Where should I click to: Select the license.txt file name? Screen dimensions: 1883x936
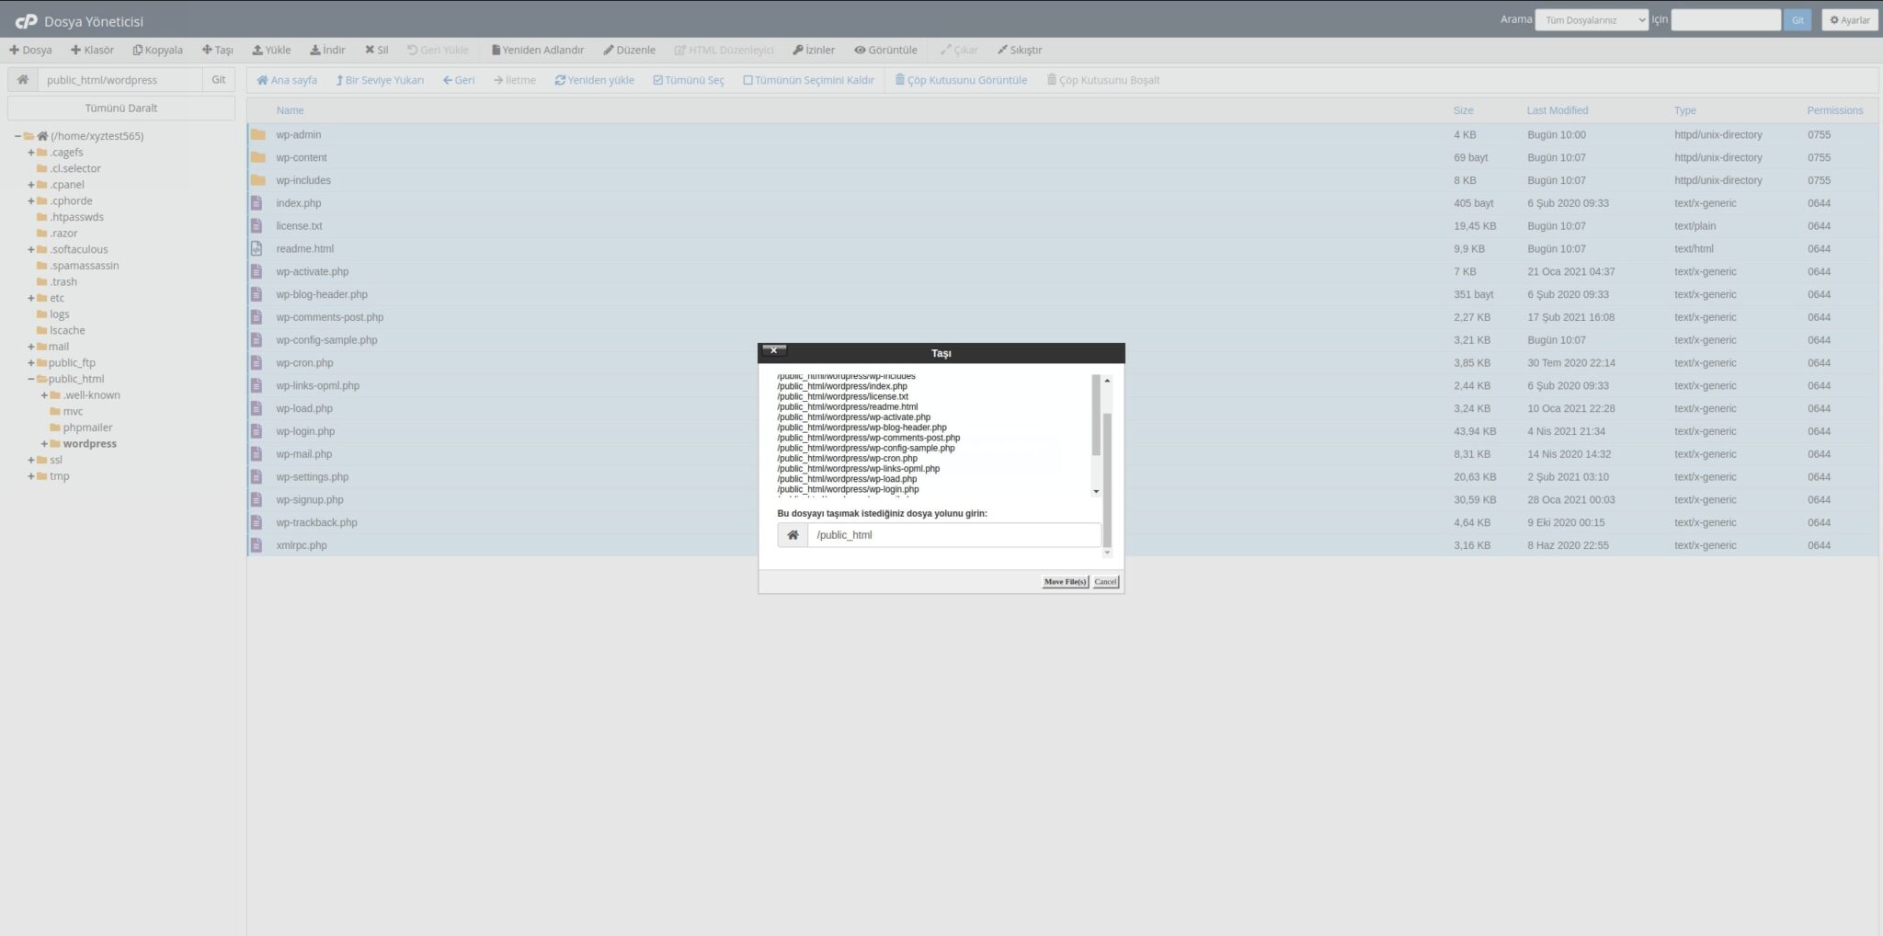(x=299, y=226)
